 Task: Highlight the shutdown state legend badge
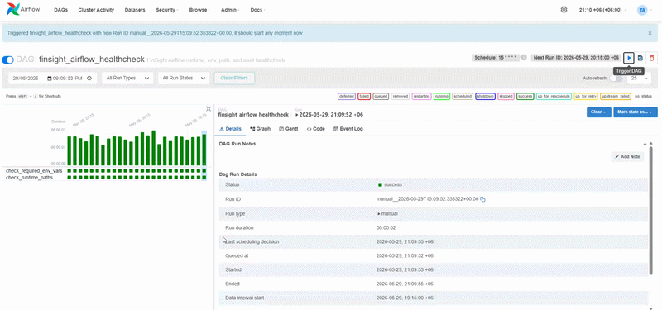[x=485, y=97]
